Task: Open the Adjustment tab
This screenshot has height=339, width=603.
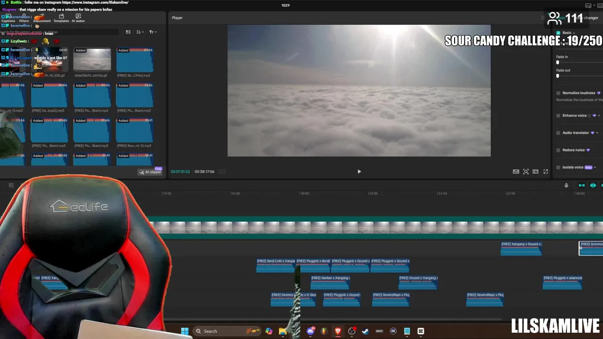Action: (x=41, y=19)
